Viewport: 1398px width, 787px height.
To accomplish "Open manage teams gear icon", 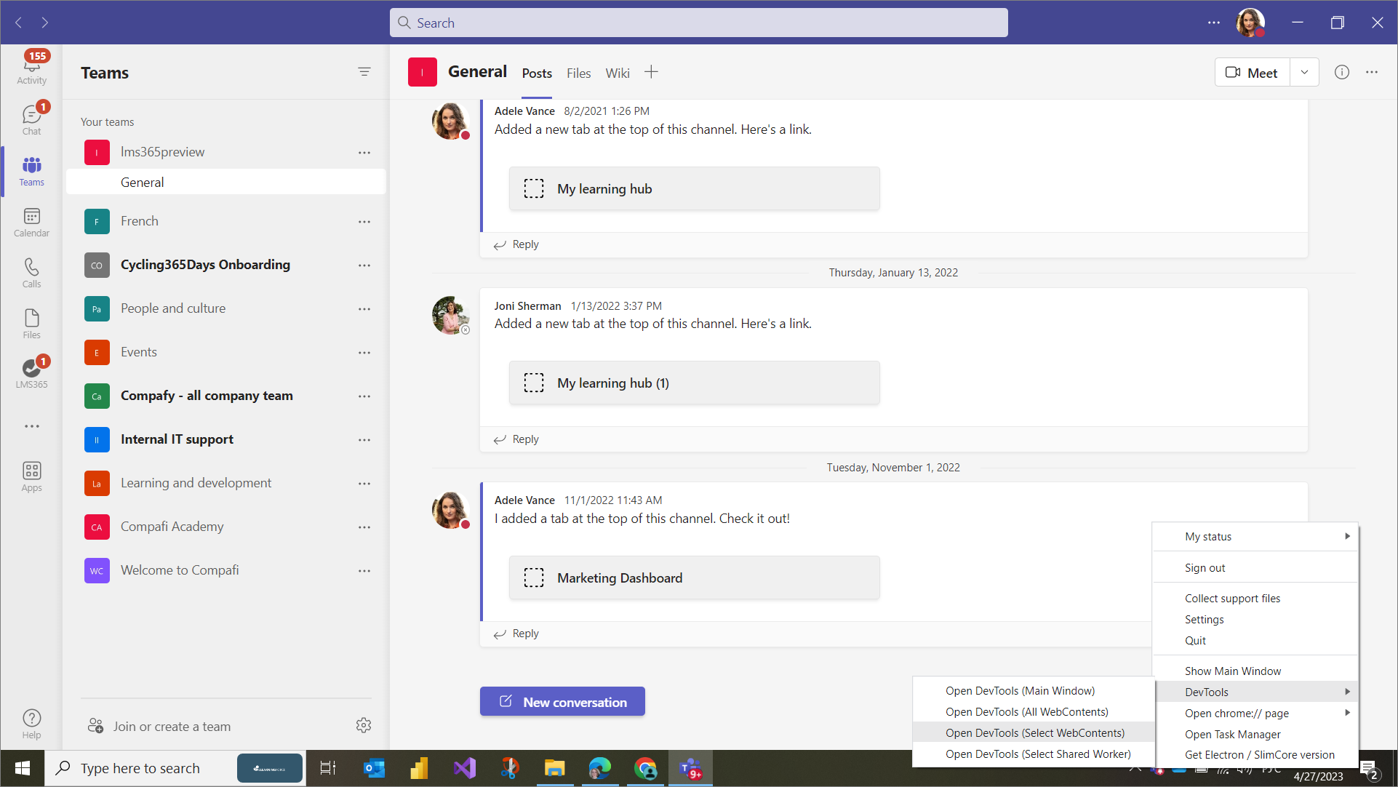I will [x=364, y=725].
